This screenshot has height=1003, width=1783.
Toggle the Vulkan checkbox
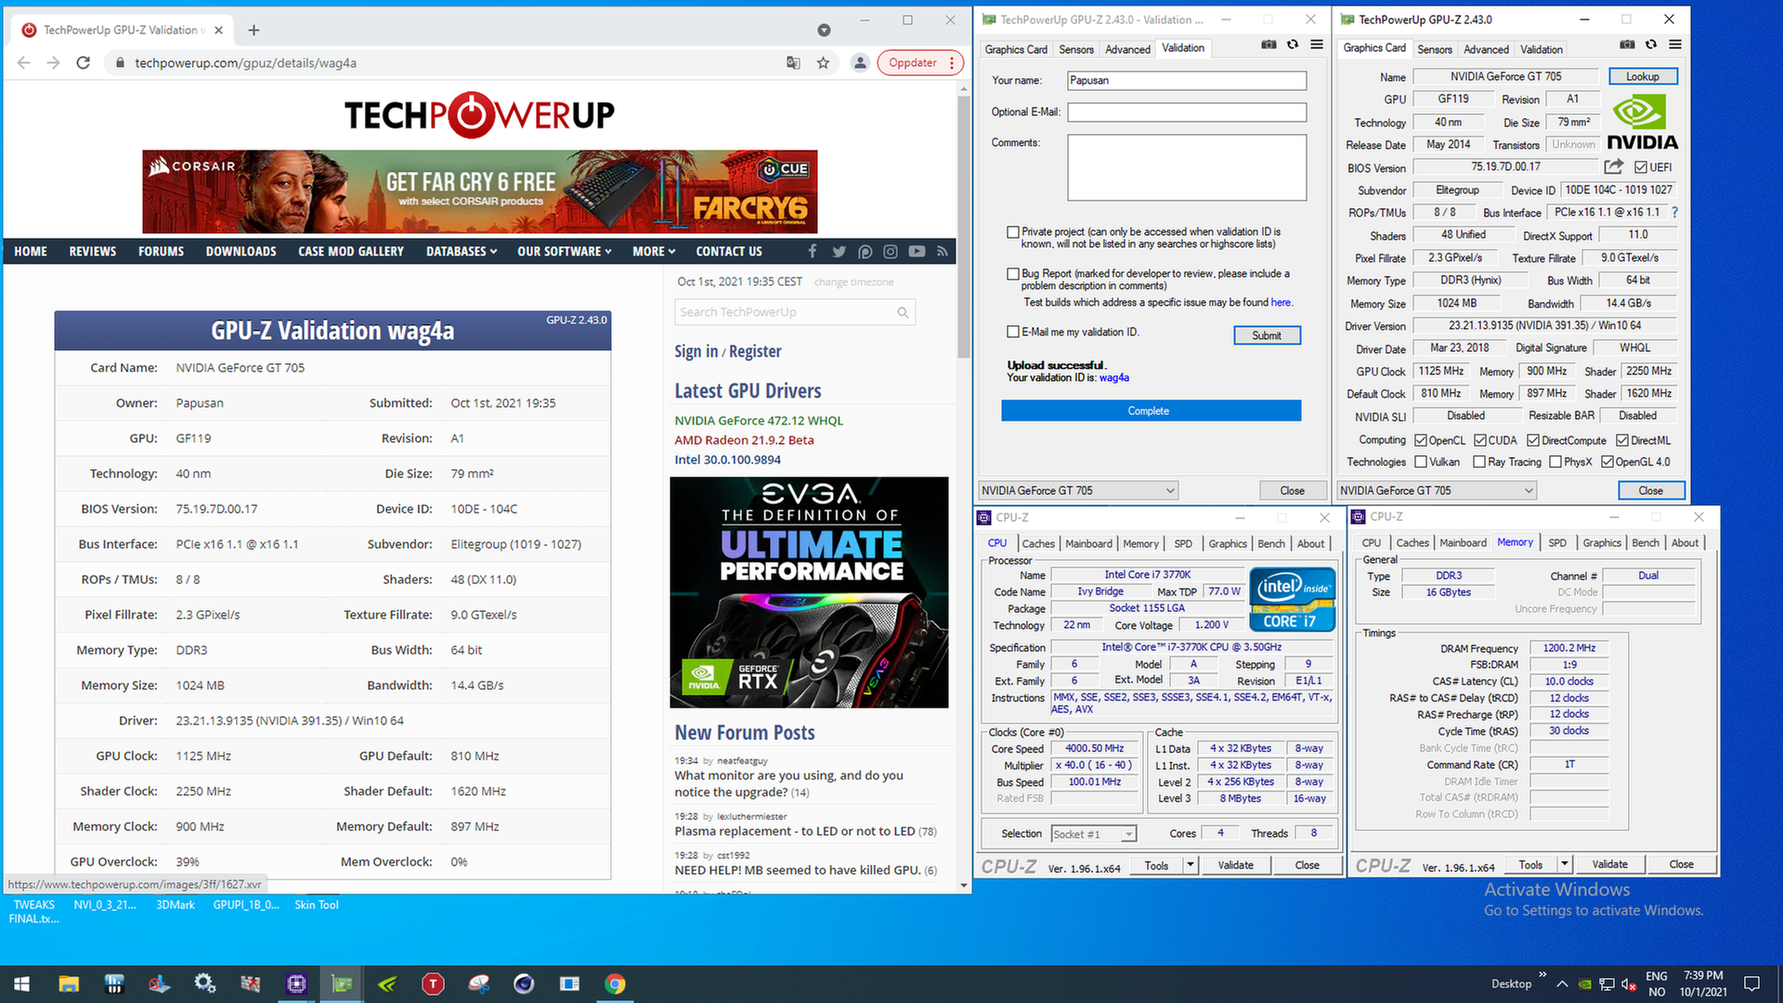click(1421, 462)
